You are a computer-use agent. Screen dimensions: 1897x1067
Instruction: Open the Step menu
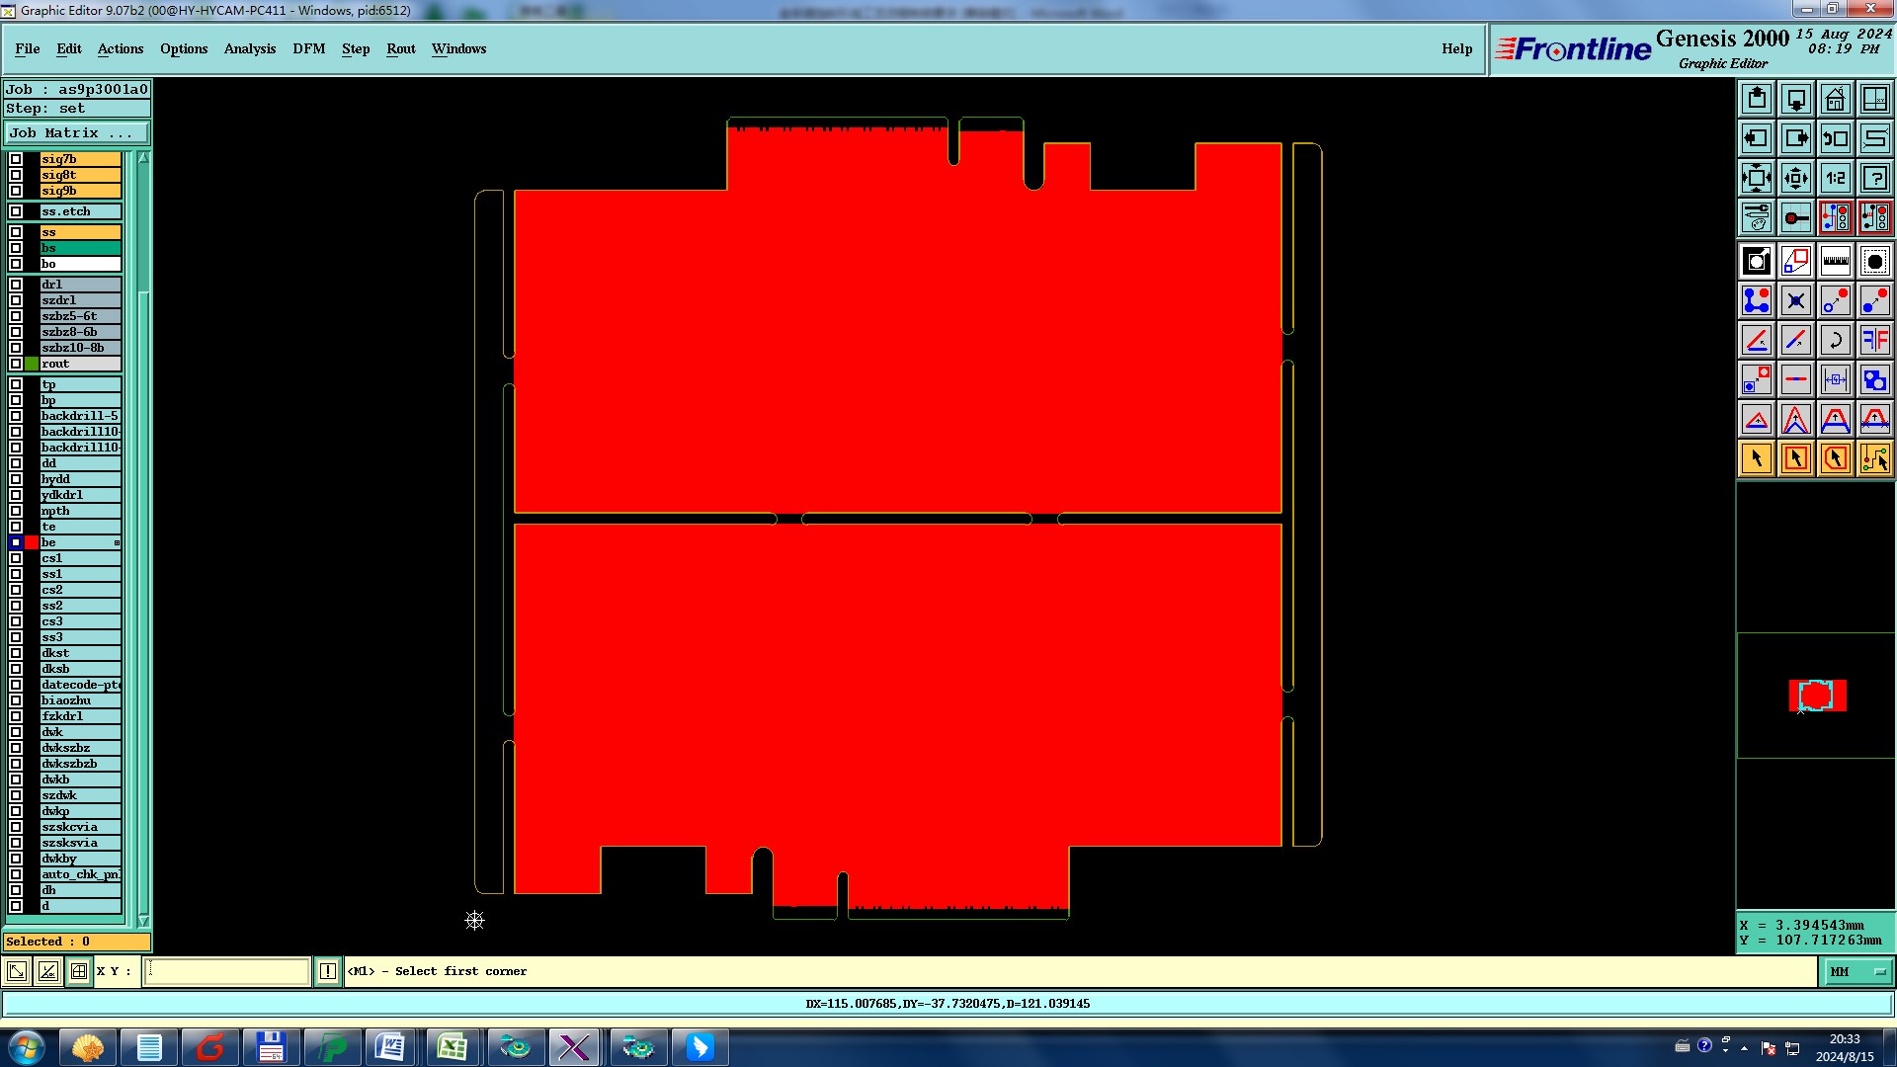(x=356, y=48)
